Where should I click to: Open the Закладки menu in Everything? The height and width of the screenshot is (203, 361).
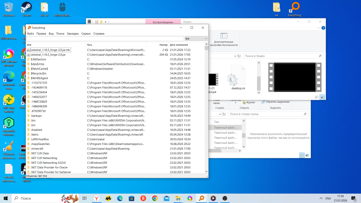[x=73, y=34]
